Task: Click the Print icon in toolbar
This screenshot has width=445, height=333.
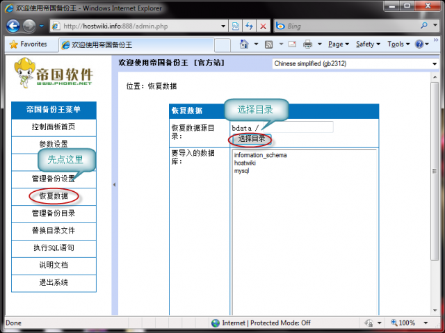Action: 307,44
